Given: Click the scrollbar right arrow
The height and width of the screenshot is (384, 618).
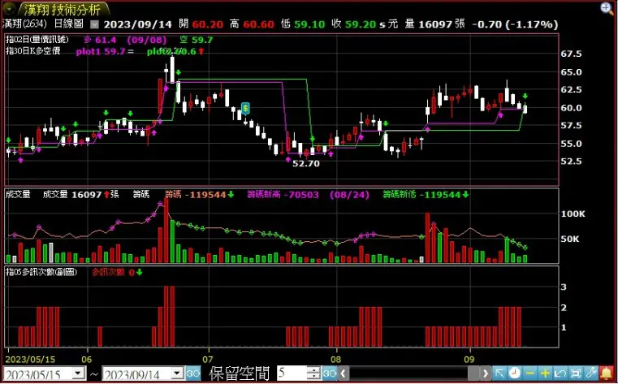Looking at the screenshot, I should [486, 373].
